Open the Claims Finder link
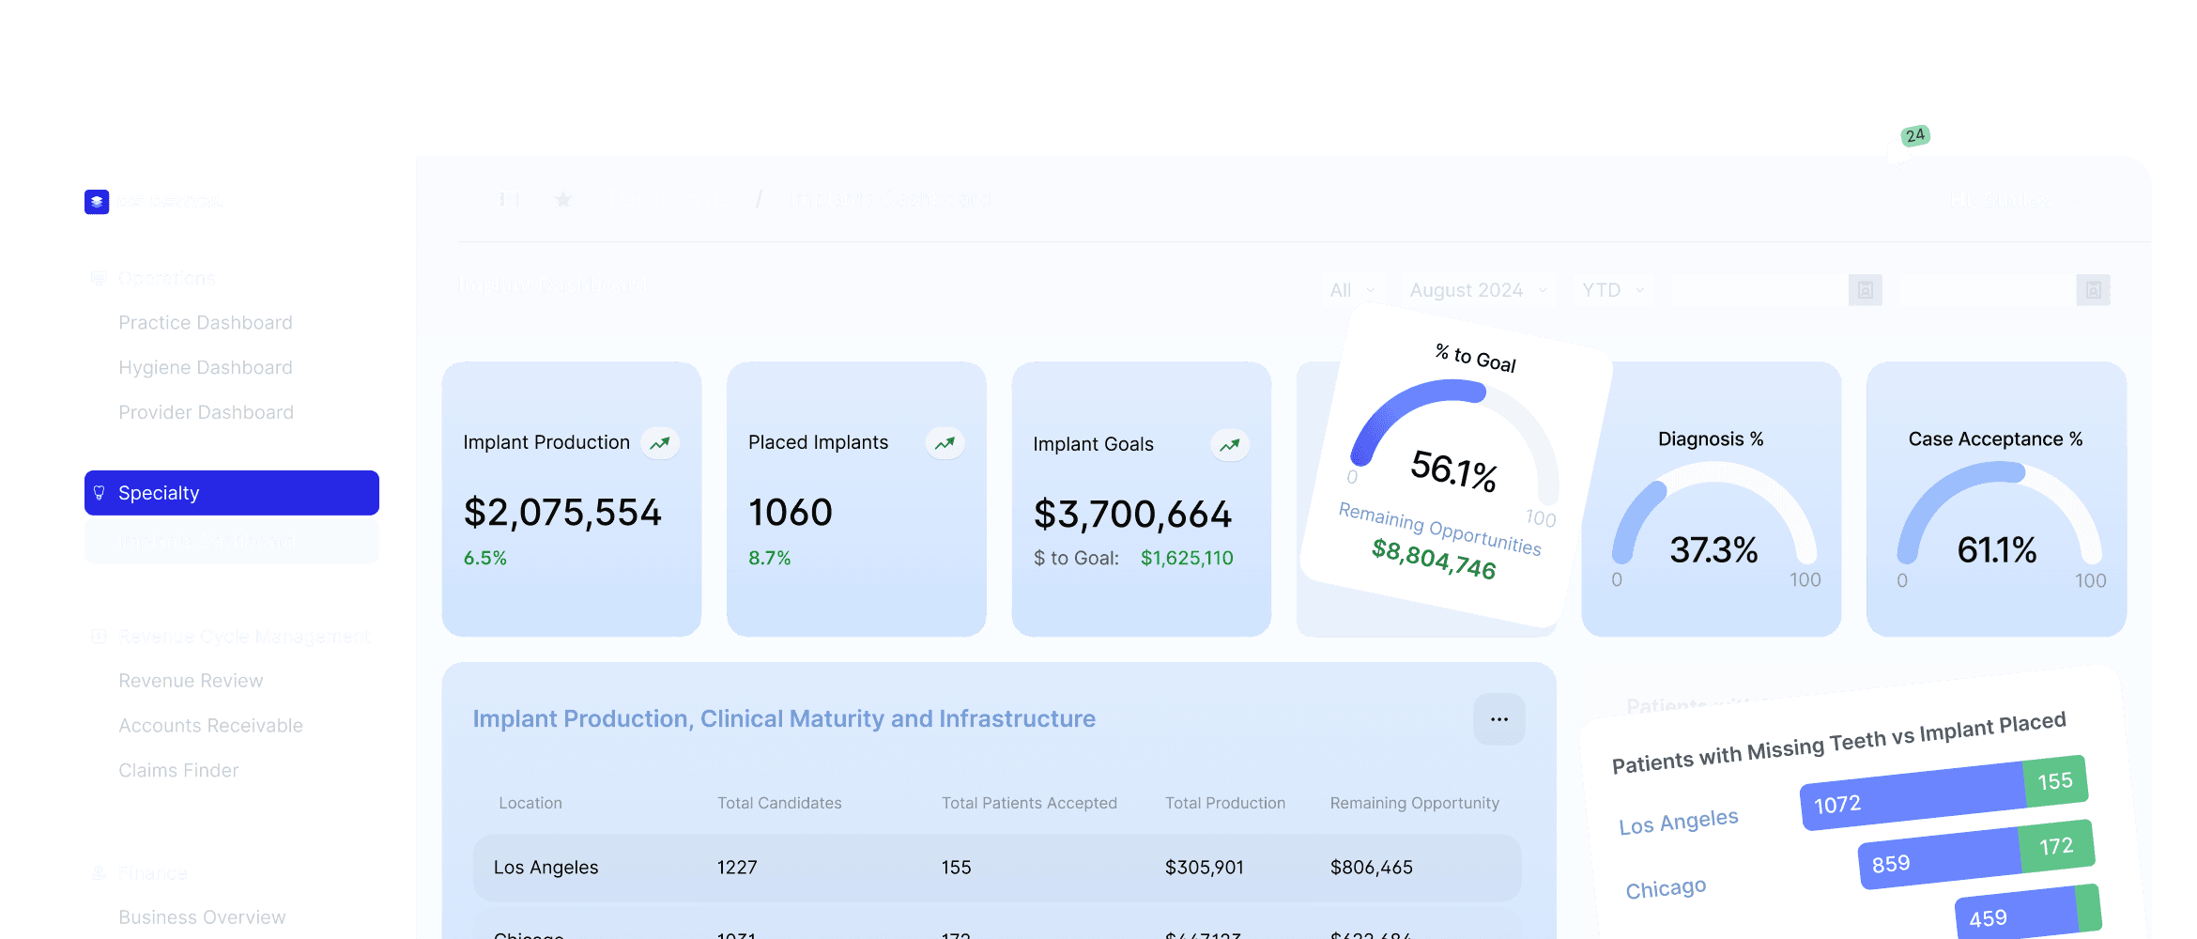This screenshot has height=939, width=2197. (178, 771)
